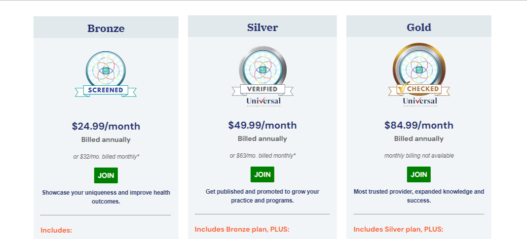This screenshot has width=527, height=239.
Task: Click the Universal logo under Gold badge
Action: (420, 102)
